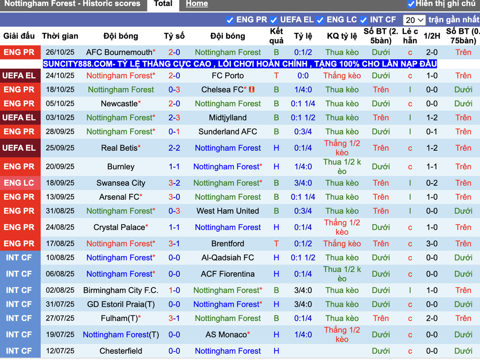Click the red card icon beside Chelsea FC
The image size is (480, 360).
[251, 90]
